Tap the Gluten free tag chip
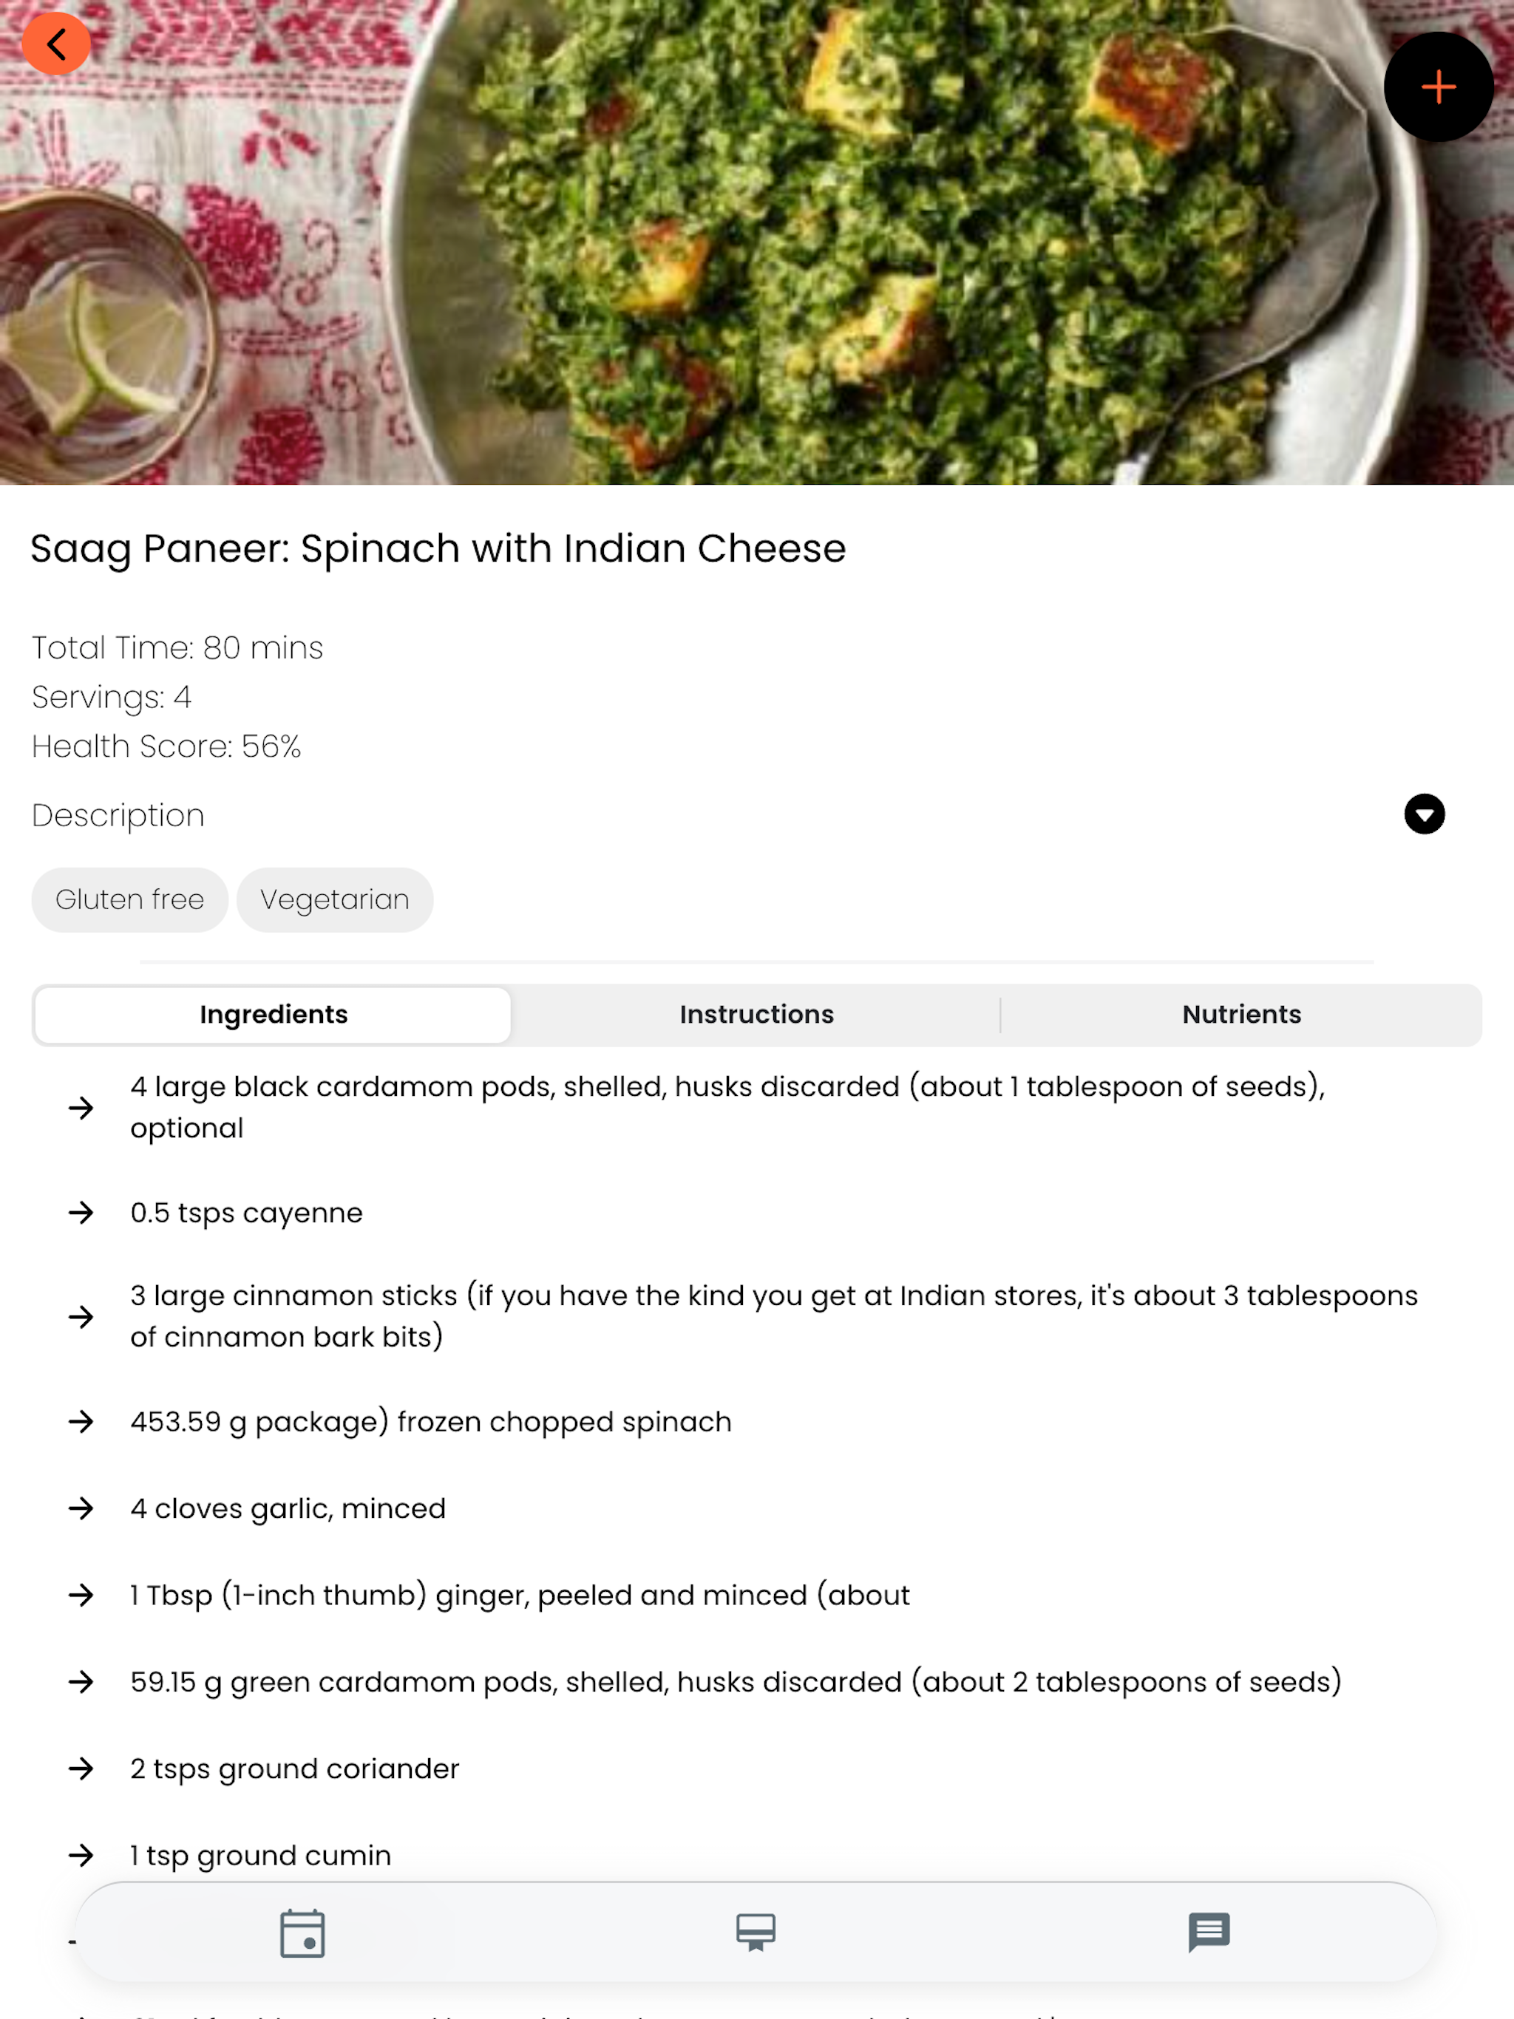The height and width of the screenshot is (2019, 1514). [129, 899]
